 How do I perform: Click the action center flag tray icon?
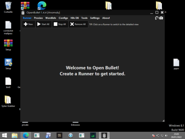(x=153, y=136)
